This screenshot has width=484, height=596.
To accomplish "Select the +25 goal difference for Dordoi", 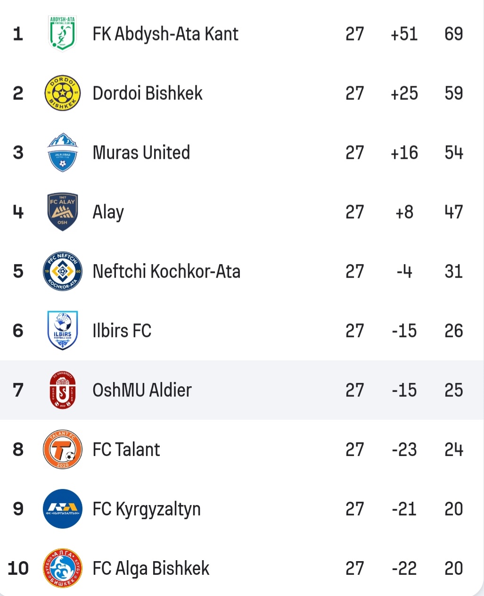I will point(404,93).
